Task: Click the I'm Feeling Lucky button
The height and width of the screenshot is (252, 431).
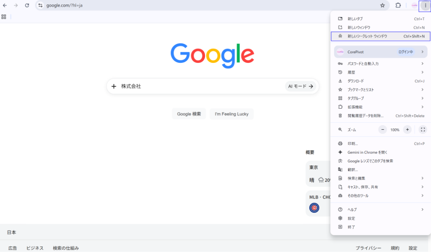Action: click(231, 114)
